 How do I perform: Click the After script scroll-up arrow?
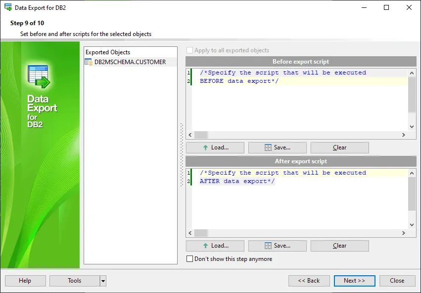pyautogui.click(x=412, y=173)
